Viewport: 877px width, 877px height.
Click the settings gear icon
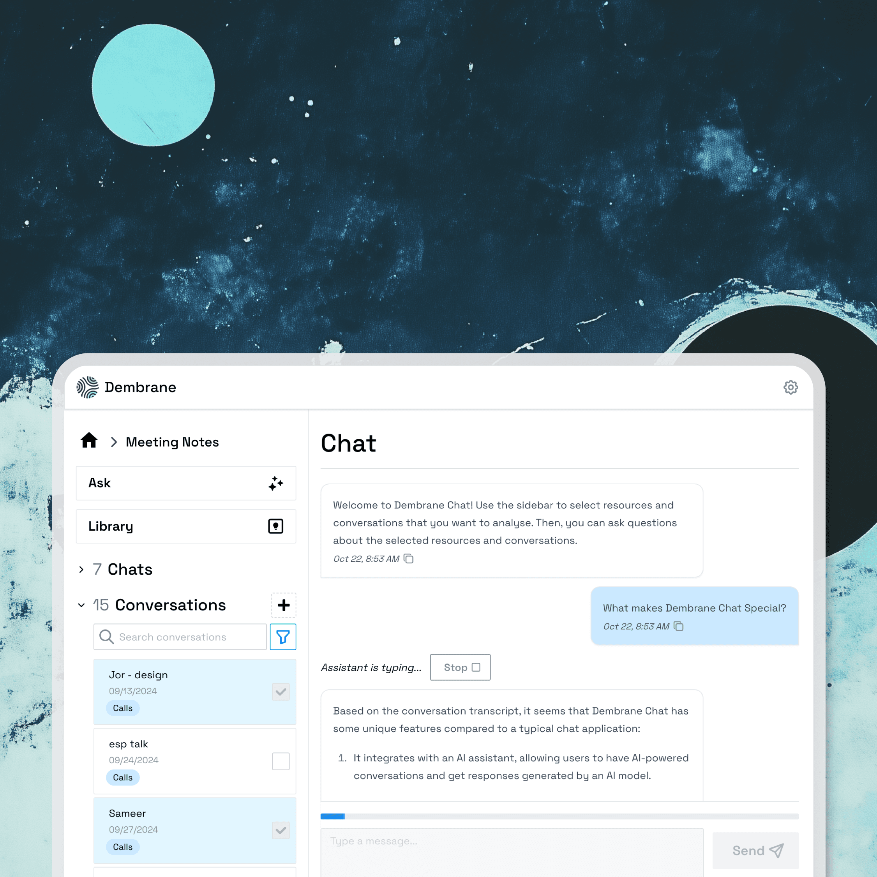tap(790, 387)
